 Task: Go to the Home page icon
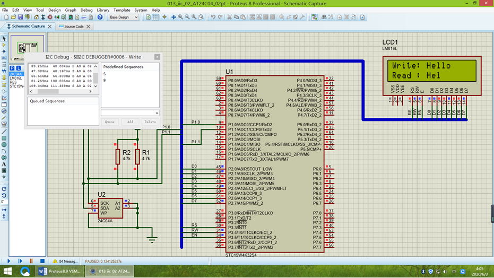pos(36,18)
